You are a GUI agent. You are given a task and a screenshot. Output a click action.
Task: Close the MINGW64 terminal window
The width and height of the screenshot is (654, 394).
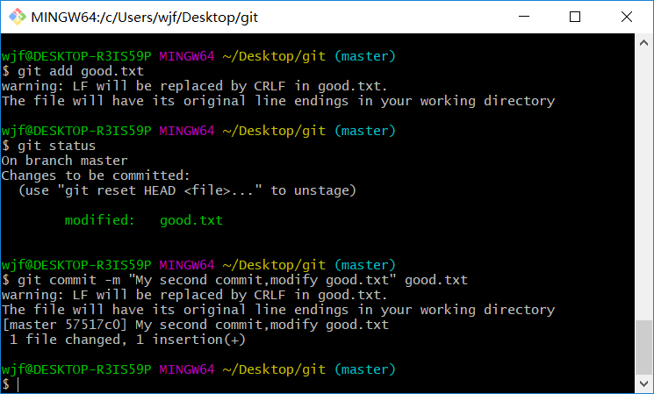(x=626, y=17)
